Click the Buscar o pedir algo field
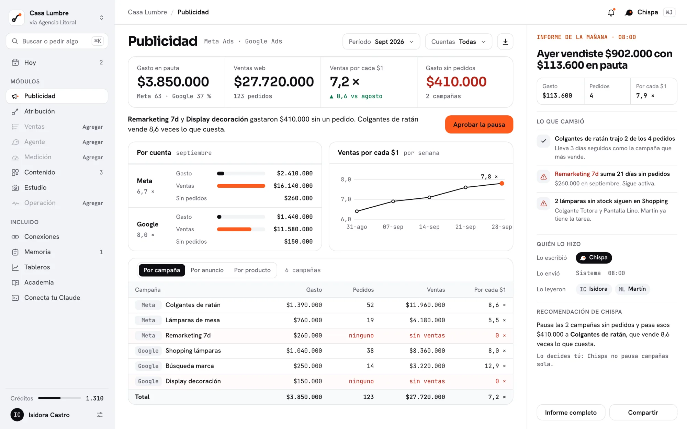The height and width of the screenshot is (429, 687). [57, 41]
